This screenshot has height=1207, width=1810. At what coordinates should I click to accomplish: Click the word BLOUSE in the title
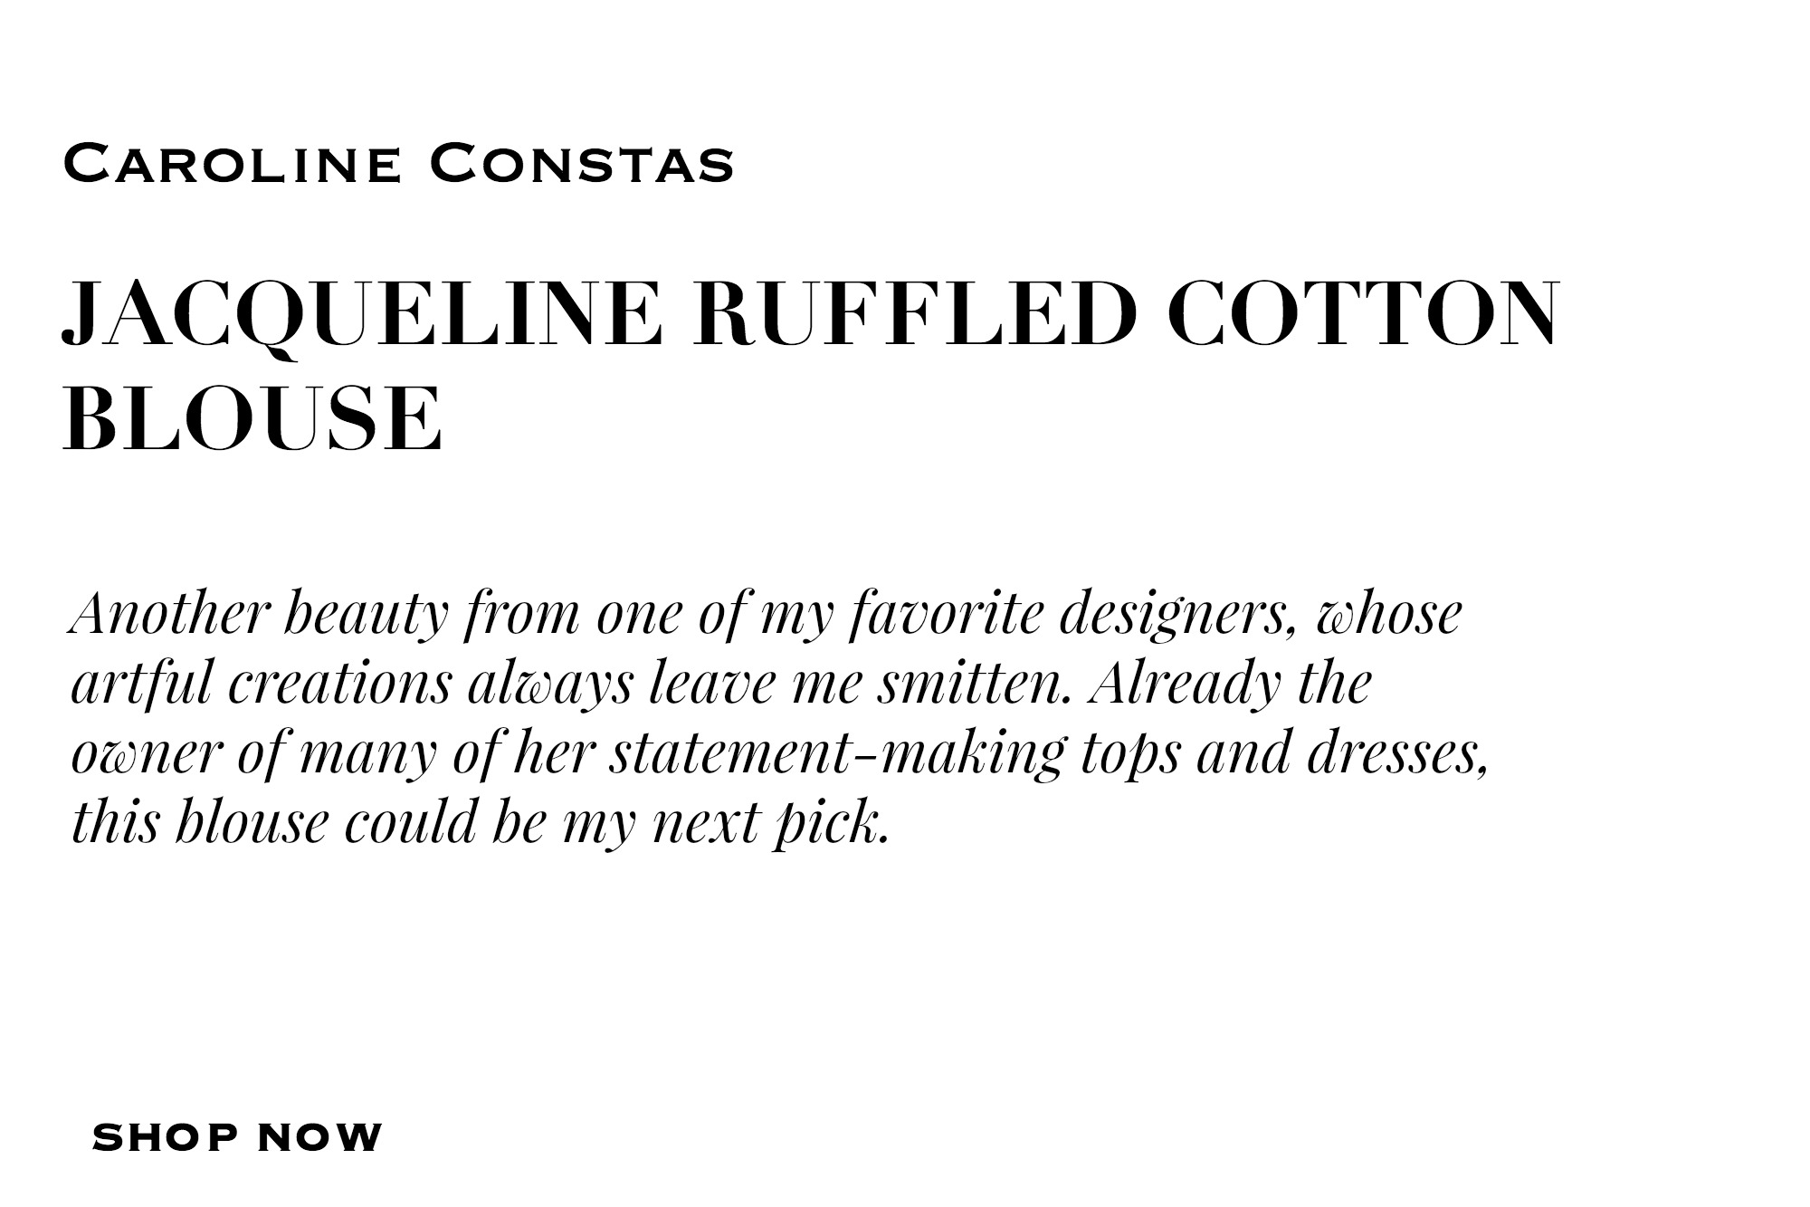253,418
